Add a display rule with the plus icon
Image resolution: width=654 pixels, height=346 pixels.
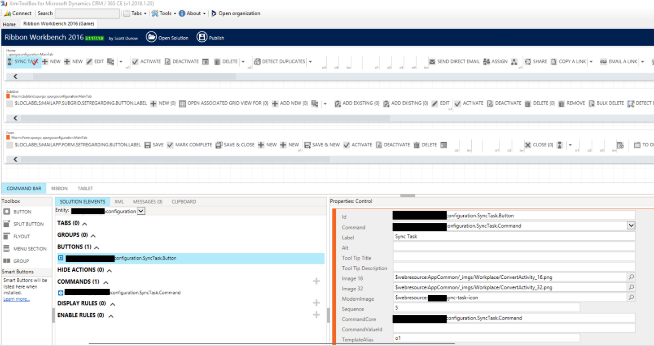316,303
